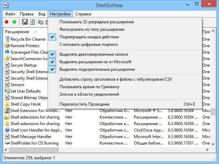Click the horizontal scrollbar right arrow
Viewport: 219px width, 164px height.
tap(207, 150)
